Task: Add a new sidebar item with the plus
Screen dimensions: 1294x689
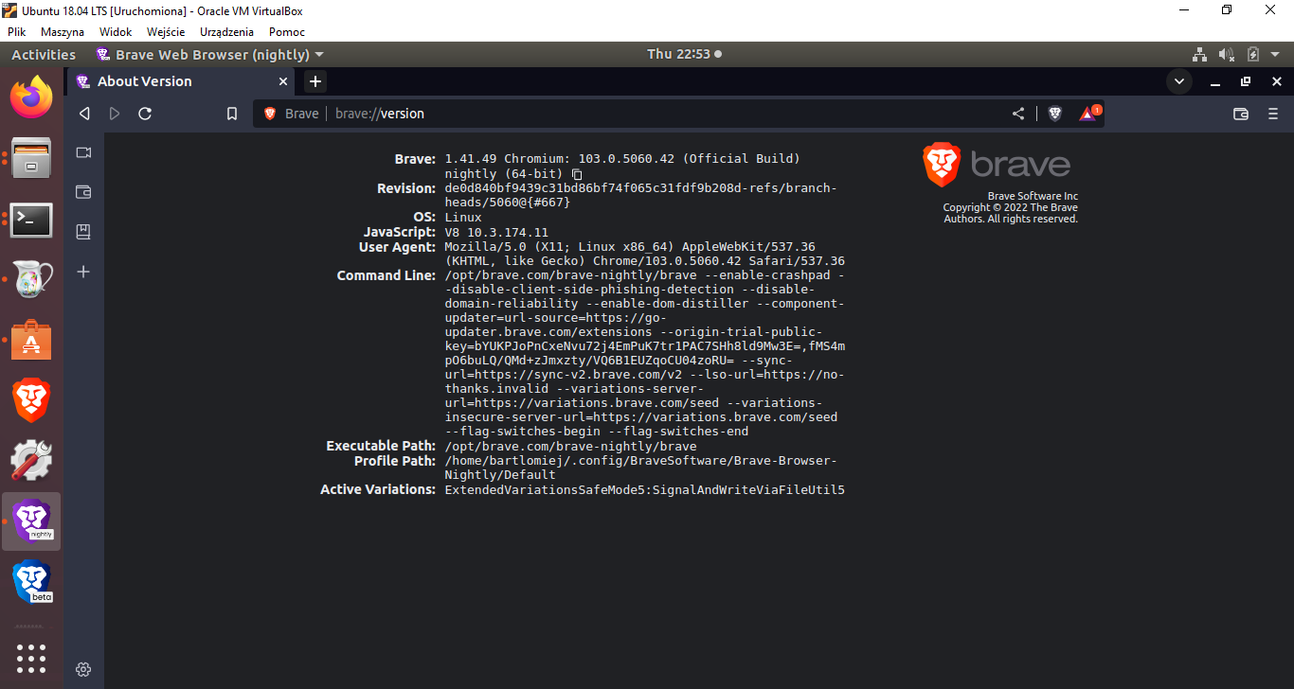Action: (82, 271)
